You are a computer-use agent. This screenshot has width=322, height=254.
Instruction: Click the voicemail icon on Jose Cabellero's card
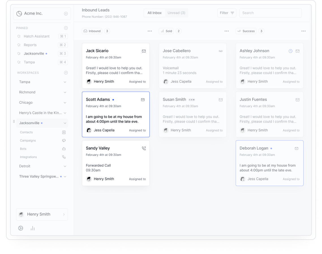point(221,51)
